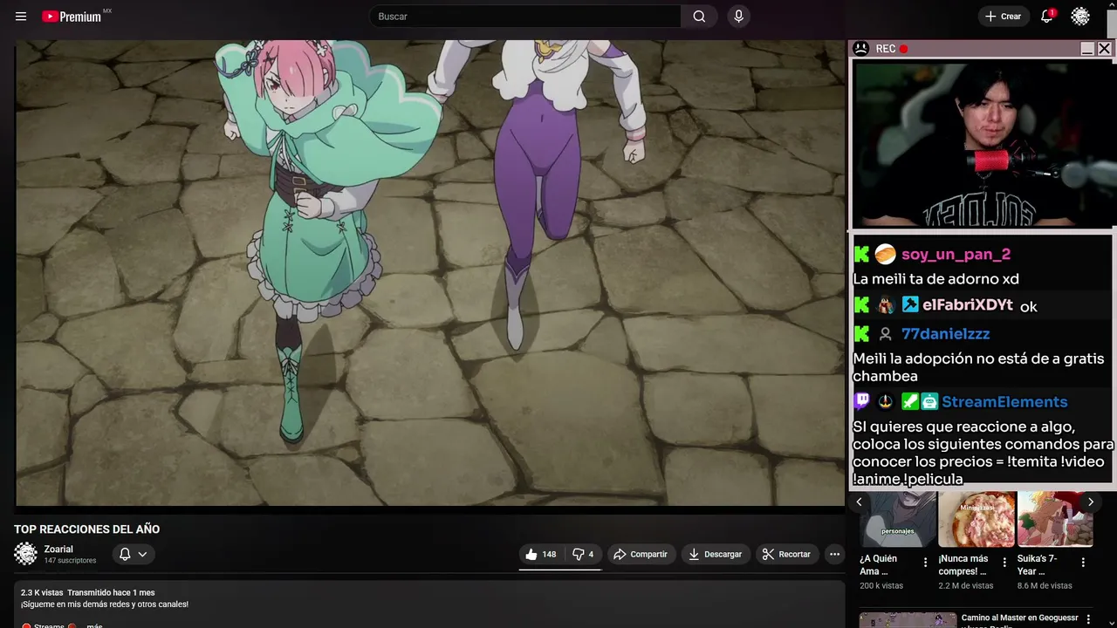
Task: Click the Kick icon beside 77danielzzz
Action: (x=861, y=333)
